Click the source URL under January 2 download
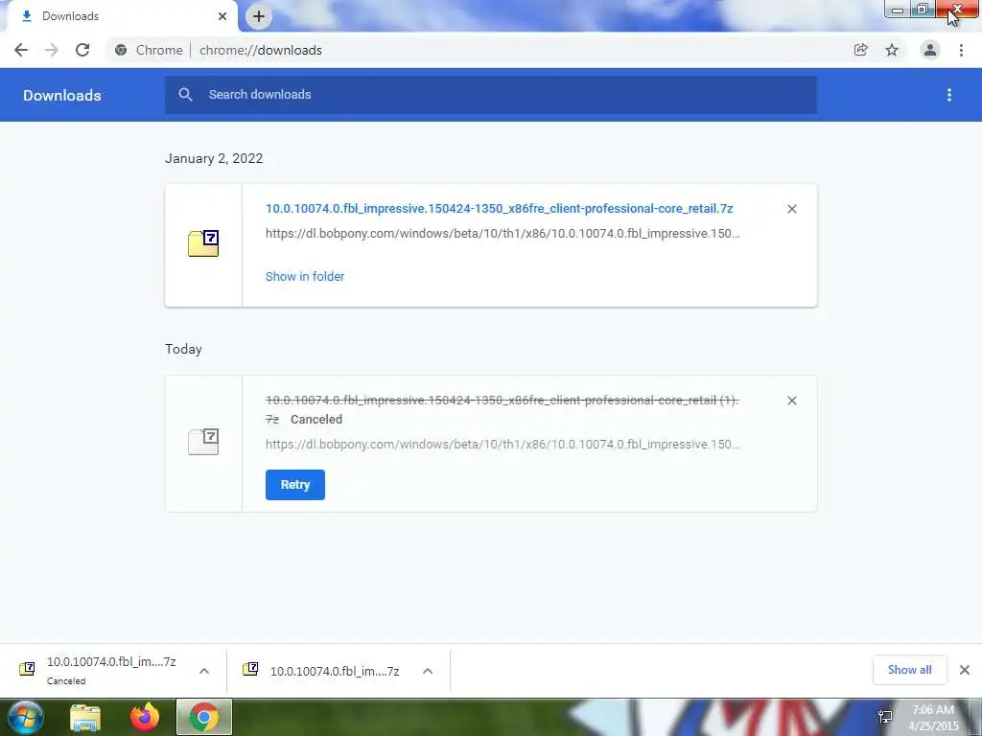The width and height of the screenshot is (982, 736). [x=503, y=234]
